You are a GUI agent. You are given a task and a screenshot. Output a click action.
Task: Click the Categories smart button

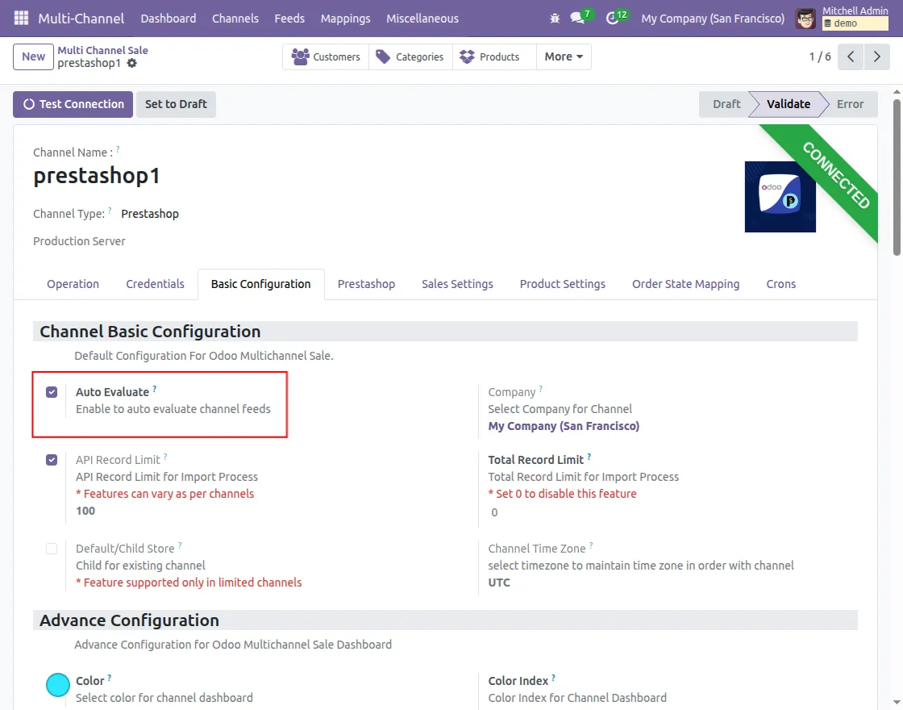(410, 56)
